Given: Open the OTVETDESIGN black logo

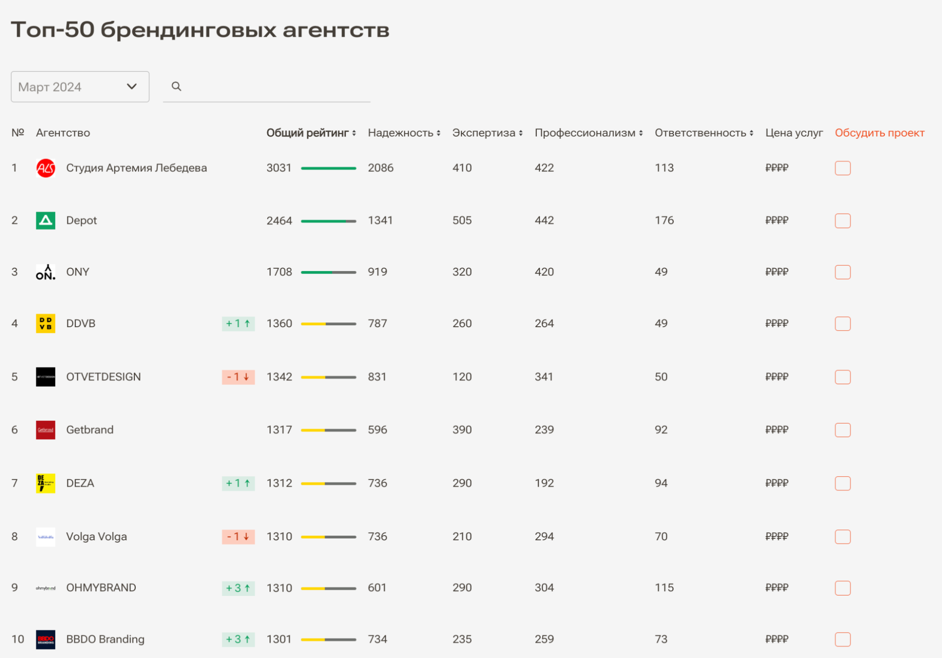Looking at the screenshot, I should pos(46,377).
